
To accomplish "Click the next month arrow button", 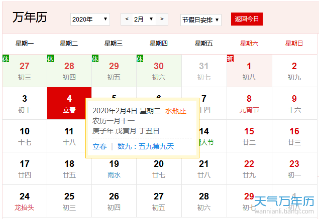I will [x=162, y=19].
